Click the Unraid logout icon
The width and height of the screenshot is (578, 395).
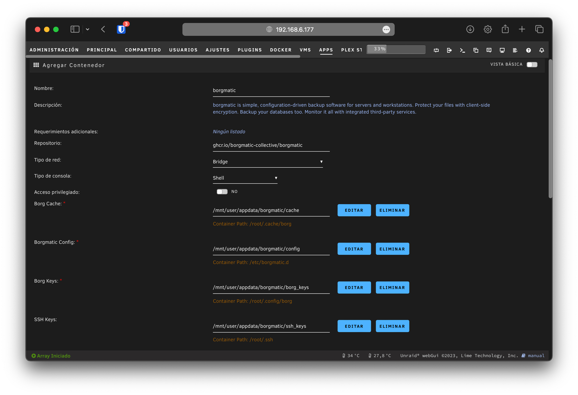(449, 50)
